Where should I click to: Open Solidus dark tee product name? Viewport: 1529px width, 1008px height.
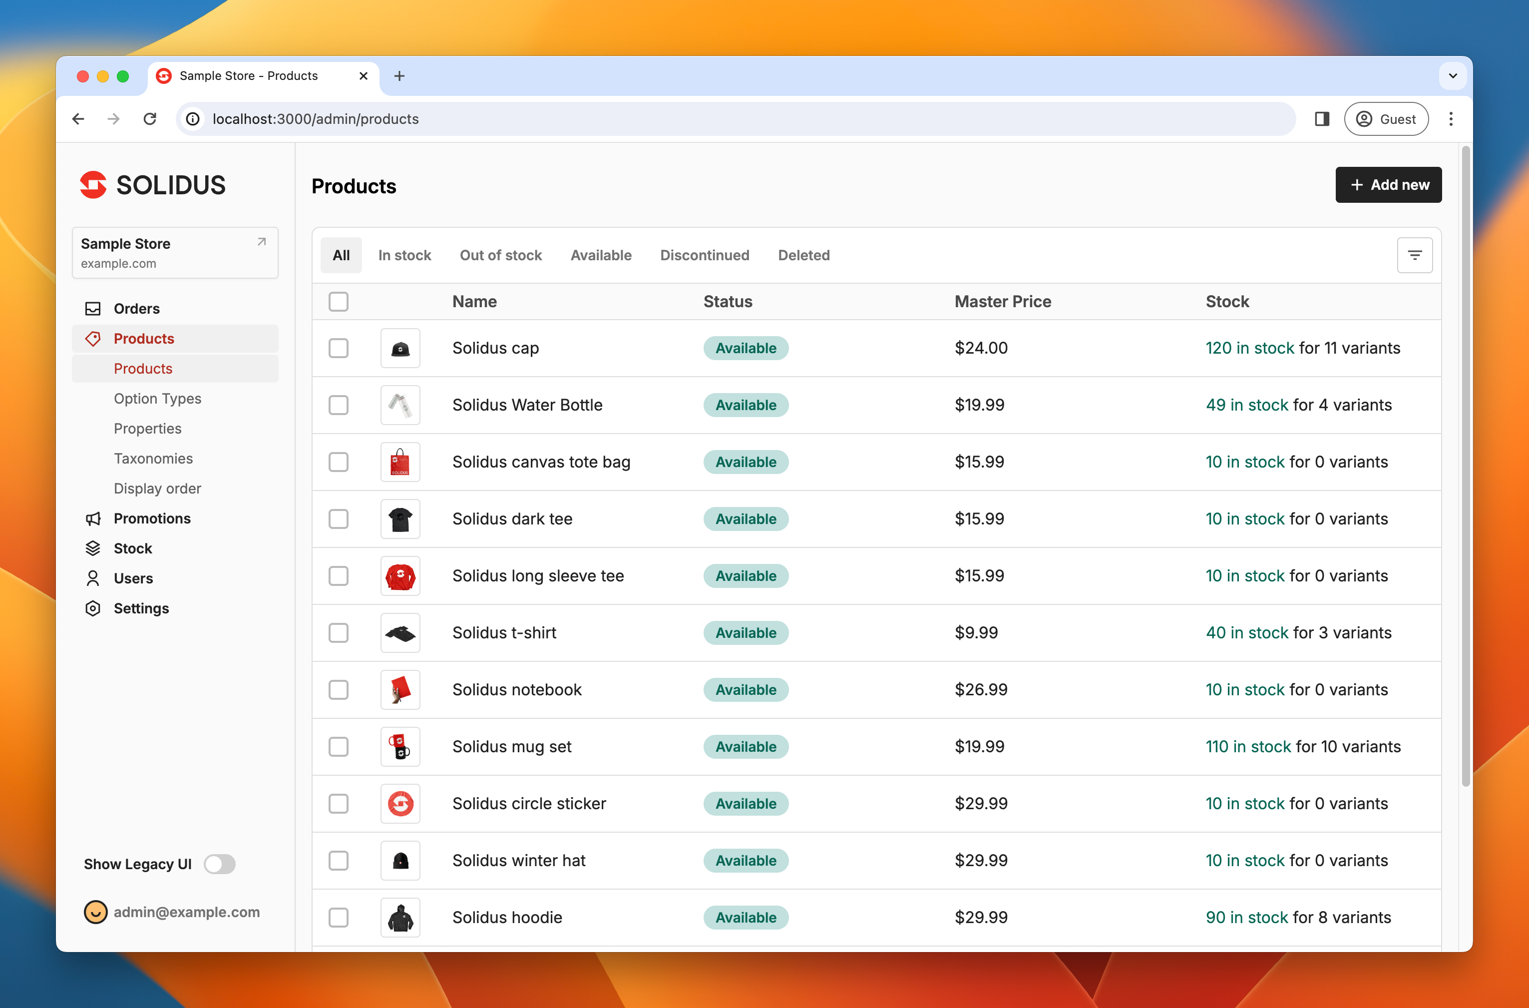(512, 519)
